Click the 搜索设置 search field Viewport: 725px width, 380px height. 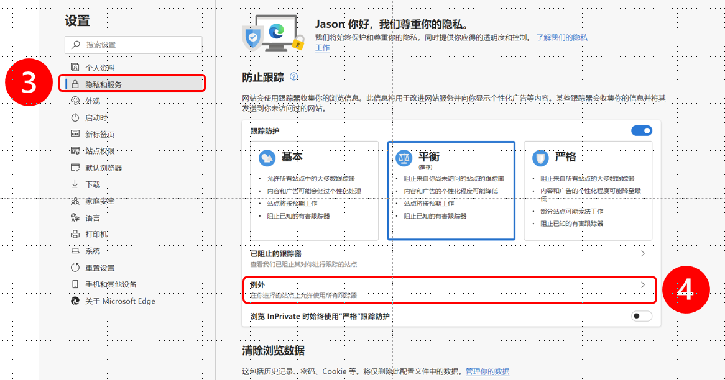(132, 45)
